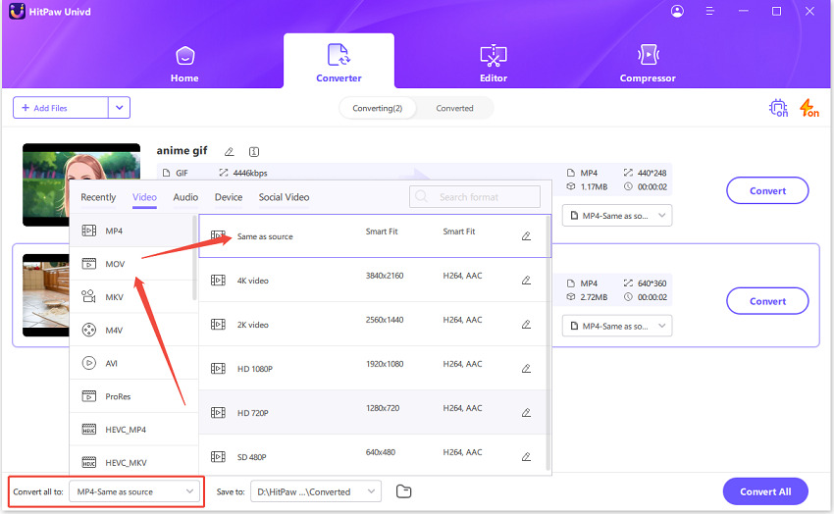Switch to Social Video format tab
Screen dimensions: 834x514
284,197
